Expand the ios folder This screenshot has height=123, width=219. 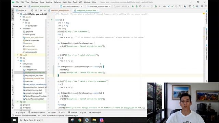(x=18, y=58)
